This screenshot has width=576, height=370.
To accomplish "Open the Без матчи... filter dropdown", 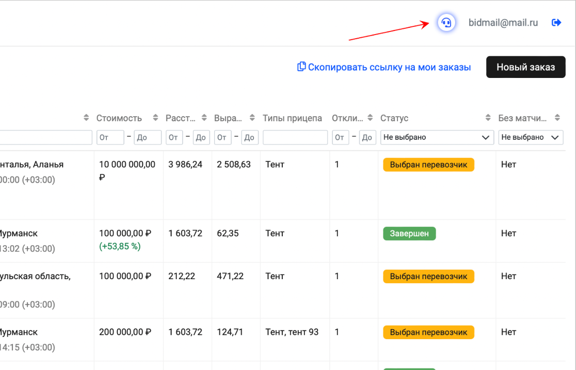I will coord(531,137).
